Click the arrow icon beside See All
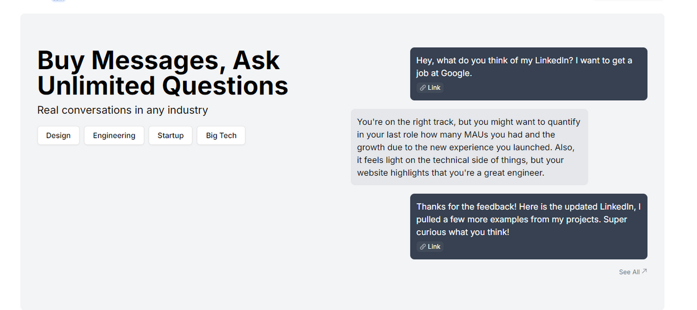The height and width of the screenshot is (310, 697). tap(645, 271)
